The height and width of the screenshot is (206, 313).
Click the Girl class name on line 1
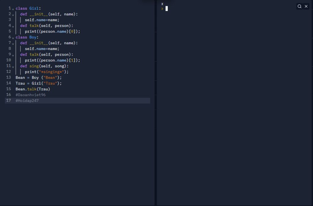pyautogui.click(x=34, y=8)
